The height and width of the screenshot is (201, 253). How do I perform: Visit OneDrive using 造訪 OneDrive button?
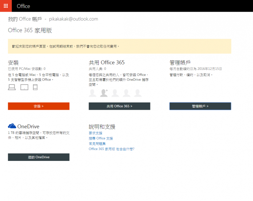39,157
